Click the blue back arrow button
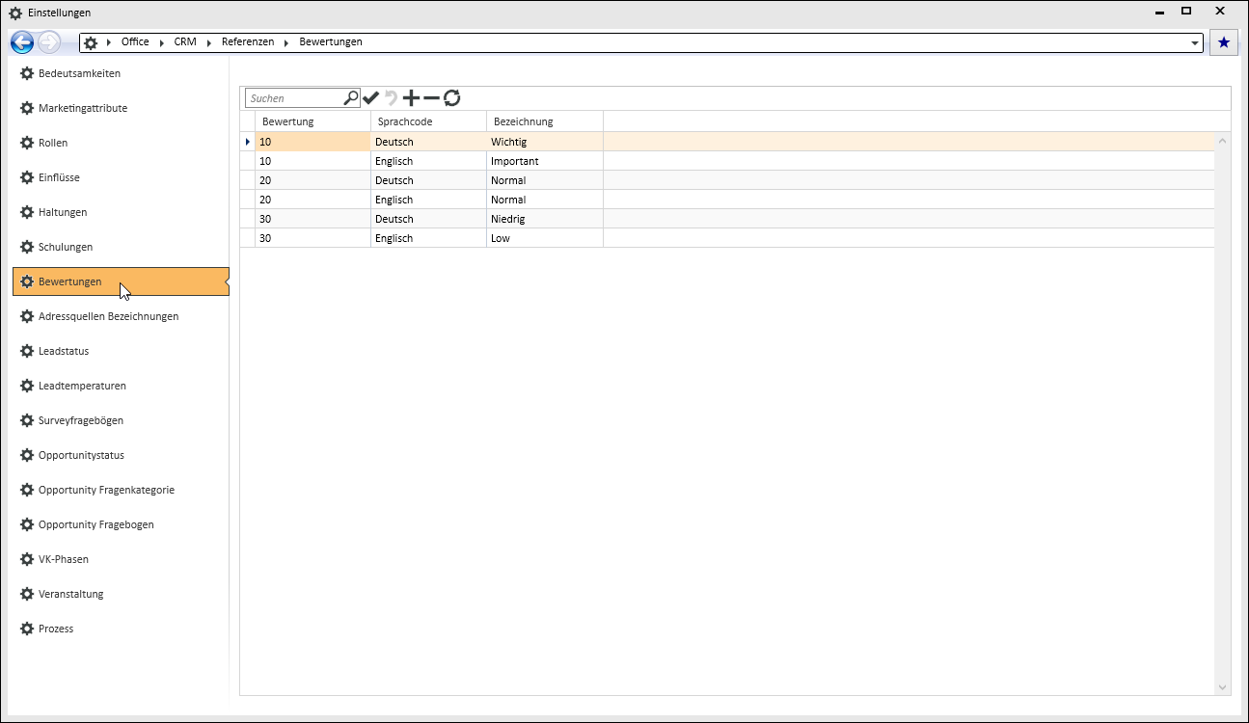 (22, 42)
